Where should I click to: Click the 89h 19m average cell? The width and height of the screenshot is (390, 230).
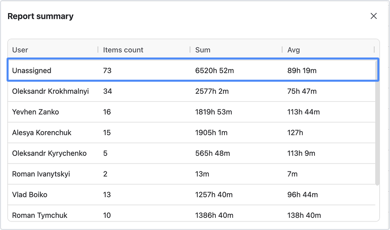(x=302, y=71)
